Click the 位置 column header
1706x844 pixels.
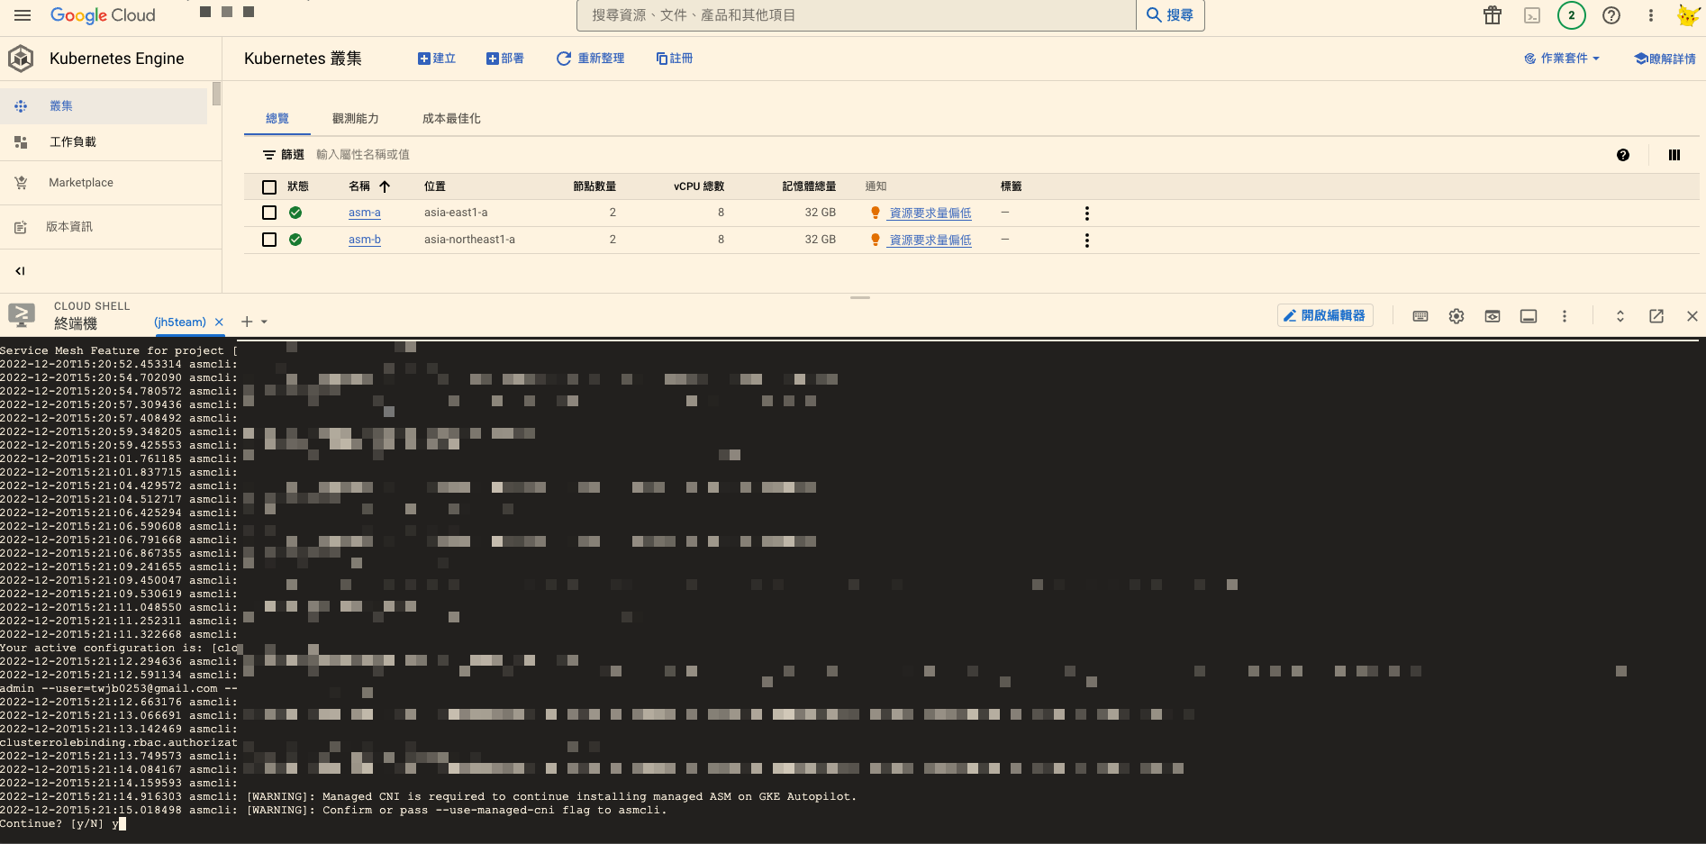pos(435,186)
